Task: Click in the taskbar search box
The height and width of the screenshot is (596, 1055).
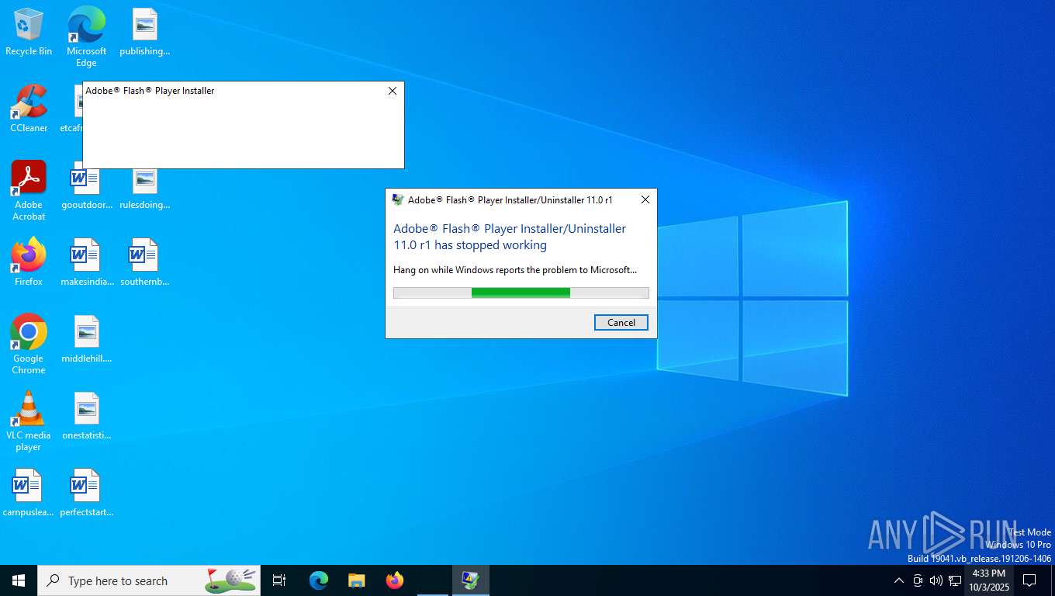Action: point(149,580)
